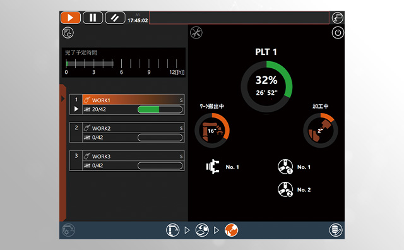Open the screen switch icon at top right

pyautogui.click(x=337, y=18)
